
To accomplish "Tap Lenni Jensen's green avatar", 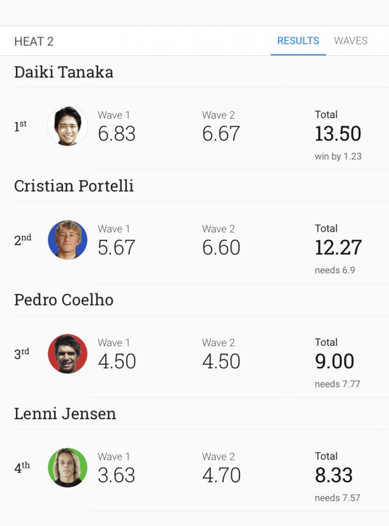I will pyautogui.click(x=68, y=467).
